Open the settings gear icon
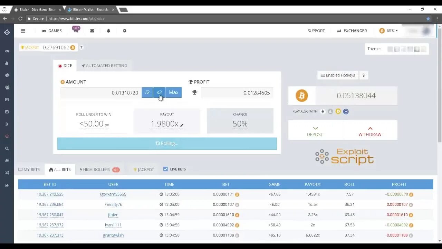This screenshot has width=442, height=249. click(125, 31)
